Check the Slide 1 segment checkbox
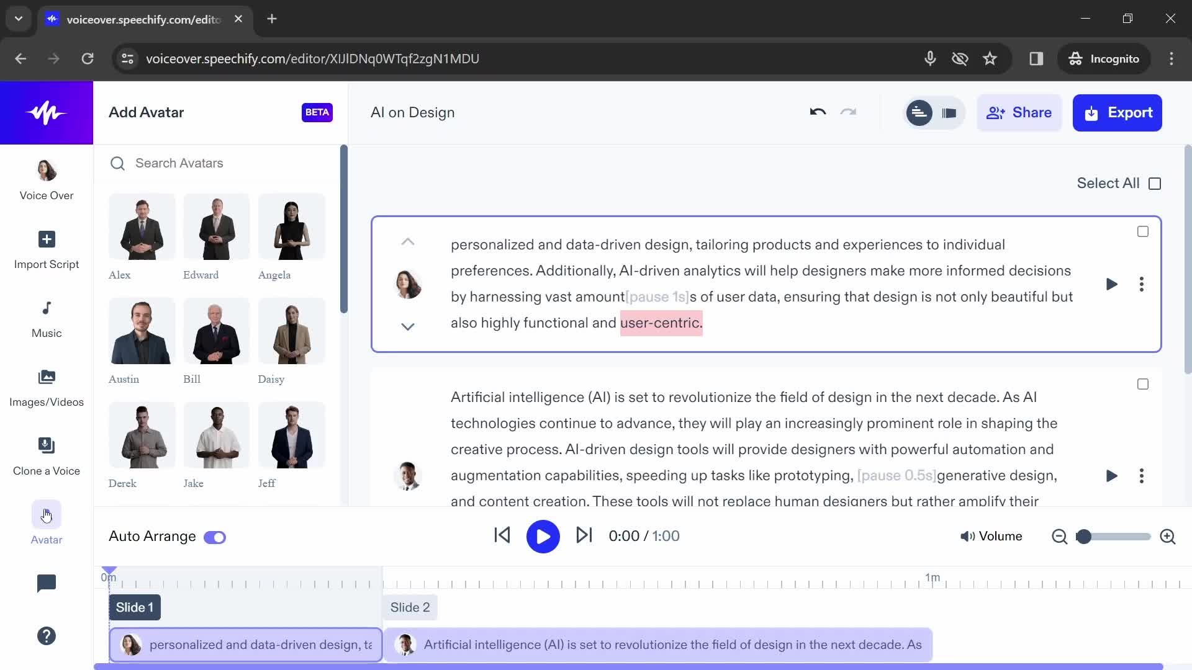Viewport: 1192px width, 670px height. [1143, 231]
